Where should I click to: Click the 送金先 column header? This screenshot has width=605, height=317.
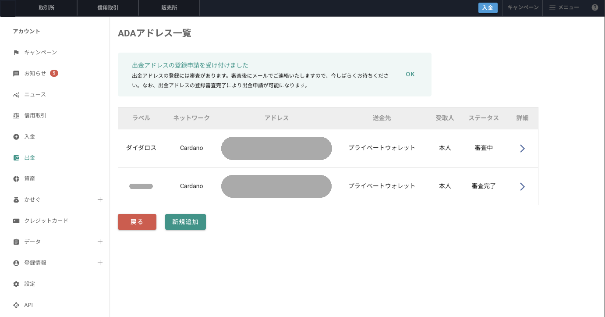[382, 118]
